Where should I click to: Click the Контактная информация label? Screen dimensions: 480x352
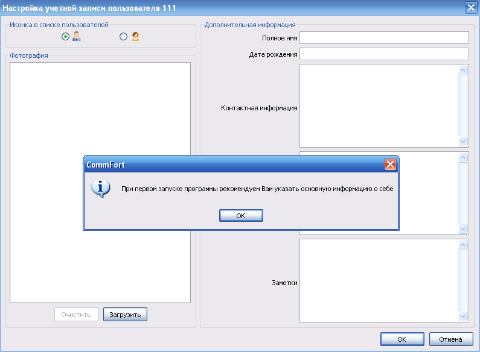tap(259, 108)
